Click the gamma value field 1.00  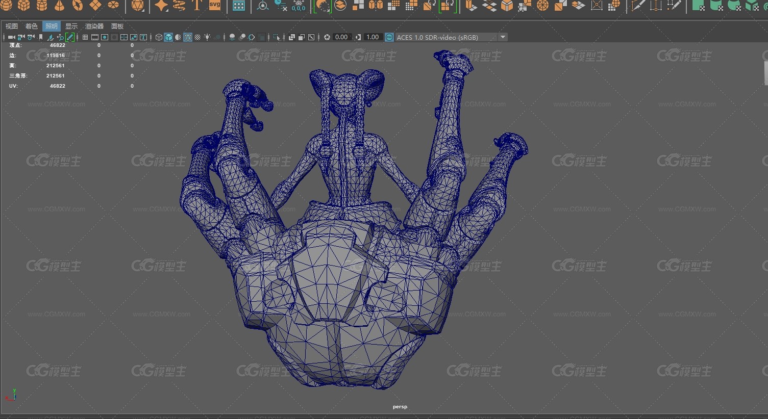[373, 37]
